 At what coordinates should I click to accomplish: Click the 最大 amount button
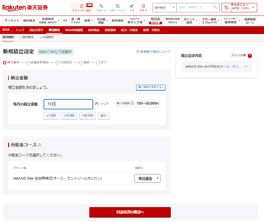tap(104, 116)
